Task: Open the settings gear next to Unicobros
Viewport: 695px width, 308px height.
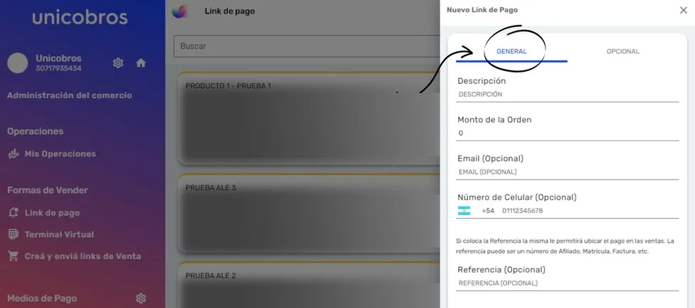Action: (118, 62)
